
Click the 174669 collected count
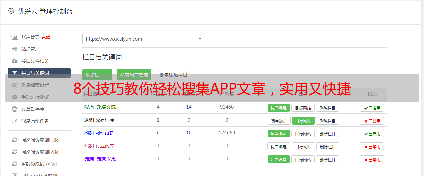tap(227, 133)
